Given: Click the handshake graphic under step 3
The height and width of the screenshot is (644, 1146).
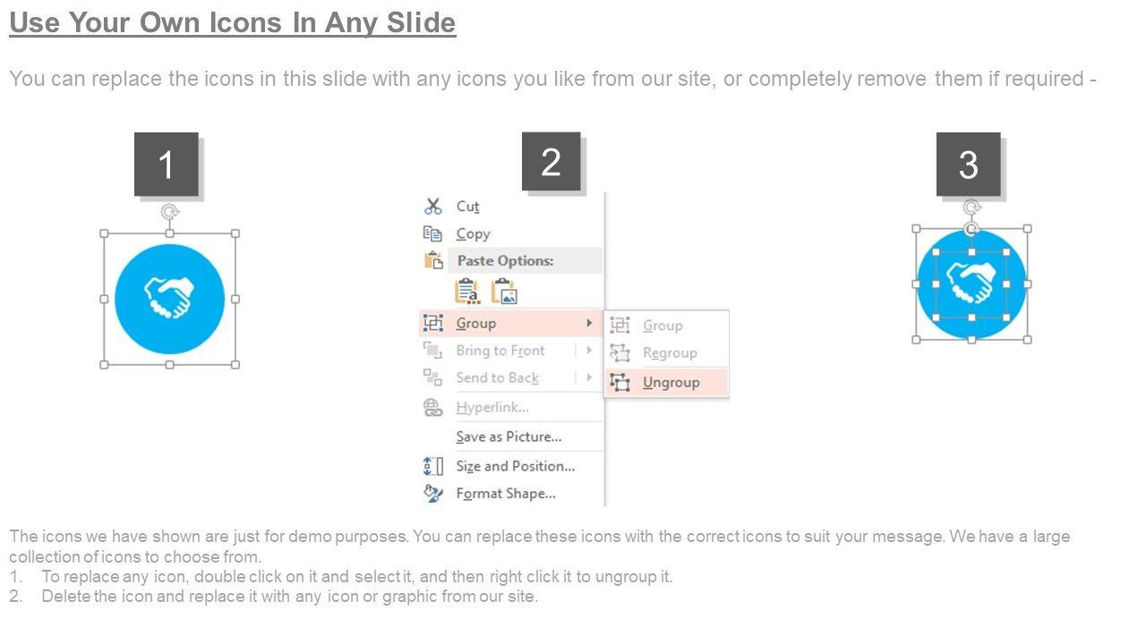Looking at the screenshot, I should click(x=971, y=284).
